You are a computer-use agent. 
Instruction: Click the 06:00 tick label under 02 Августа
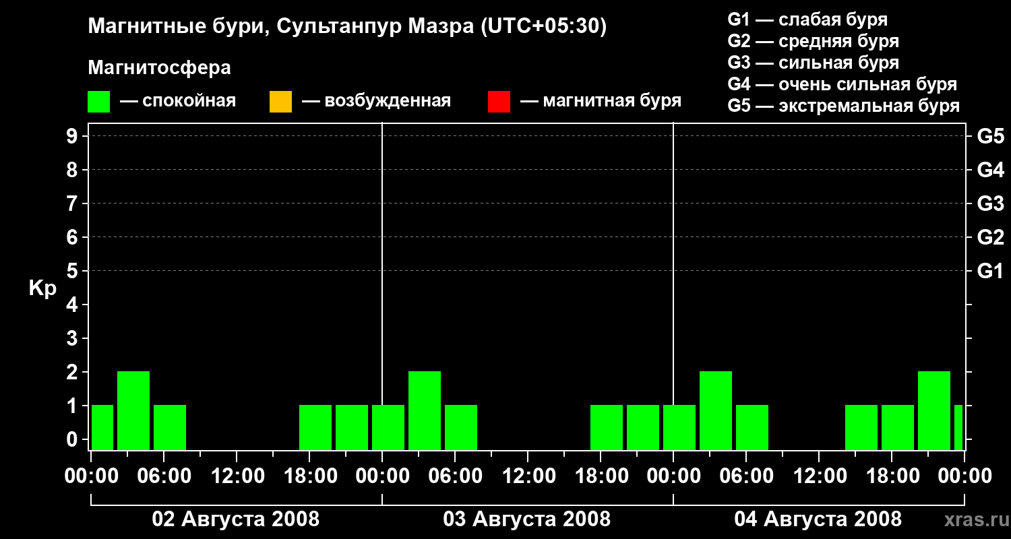click(x=164, y=476)
